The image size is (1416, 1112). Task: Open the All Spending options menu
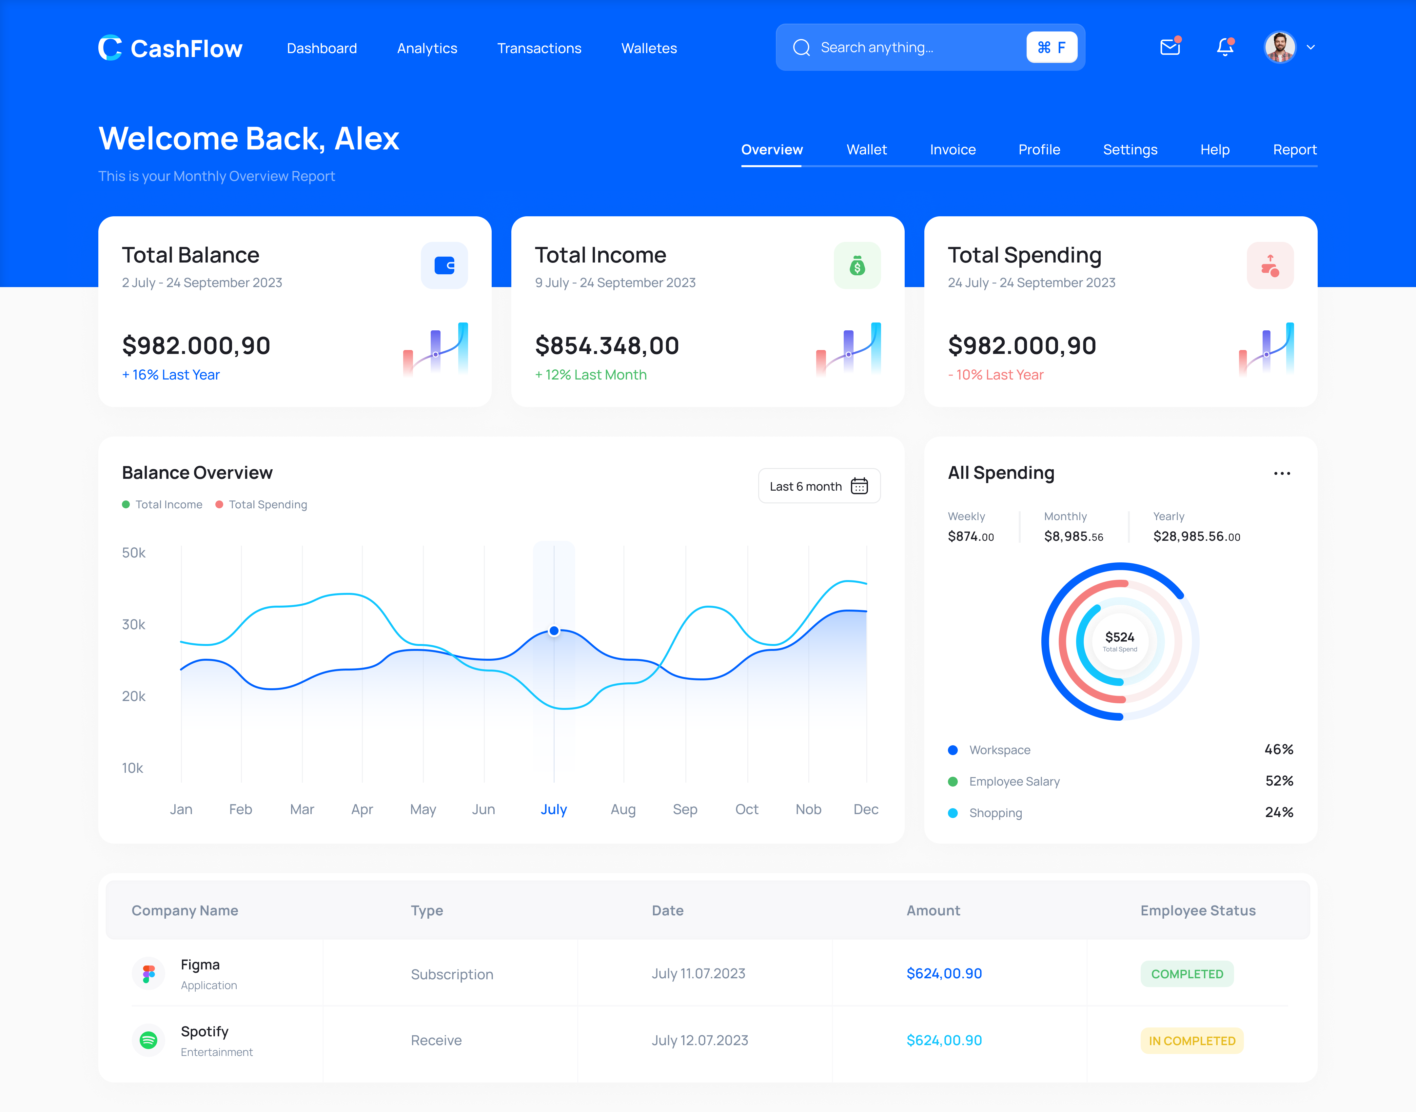tap(1282, 473)
